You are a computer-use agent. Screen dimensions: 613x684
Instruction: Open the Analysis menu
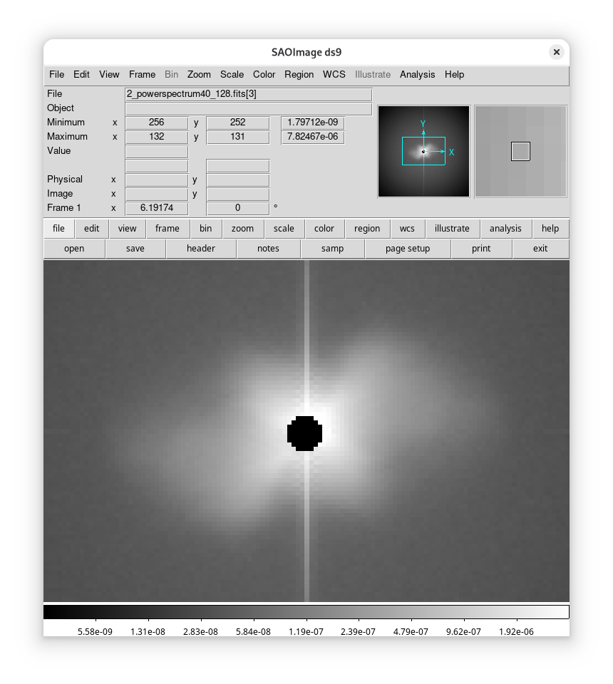[417, 74]
